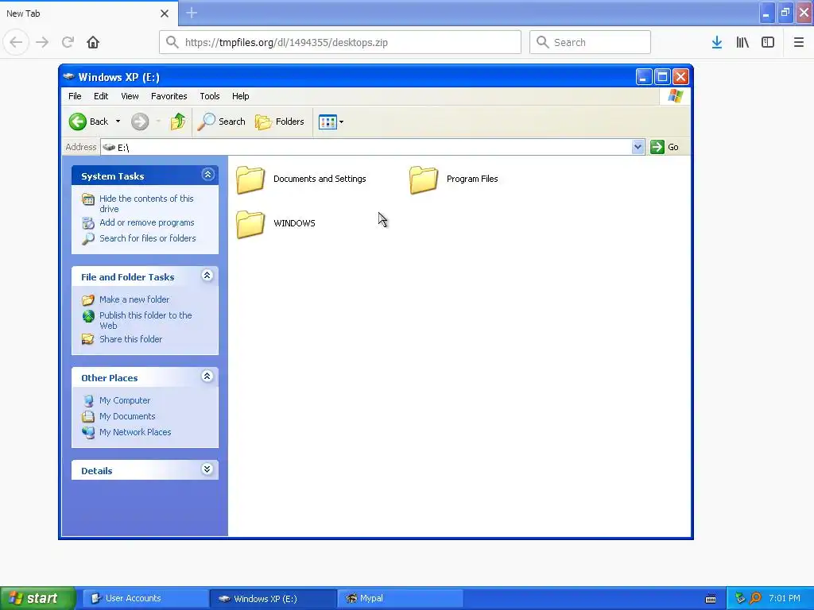Open the Favorites menu
814x610 pixels.
tap(169, 96)
